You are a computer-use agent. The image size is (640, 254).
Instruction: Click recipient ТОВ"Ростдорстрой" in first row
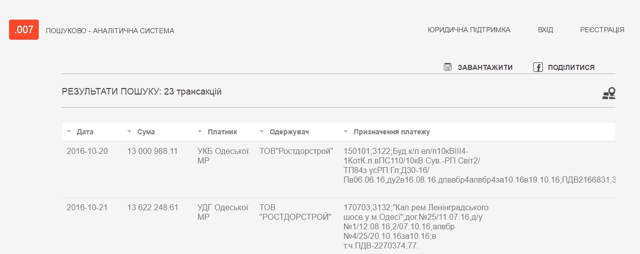coord(296,151)
